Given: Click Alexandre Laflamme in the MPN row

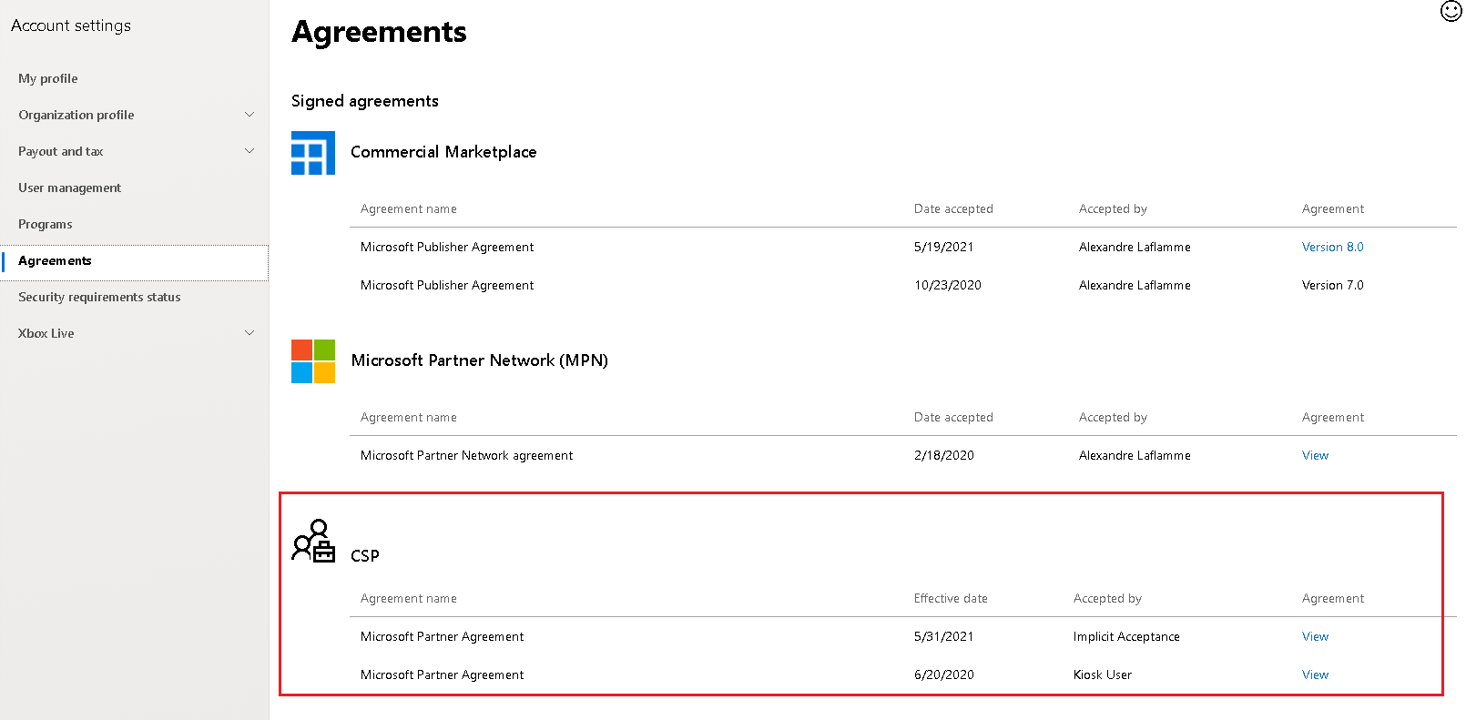Looking at the screenshot, I should (x=1135, y=455).
